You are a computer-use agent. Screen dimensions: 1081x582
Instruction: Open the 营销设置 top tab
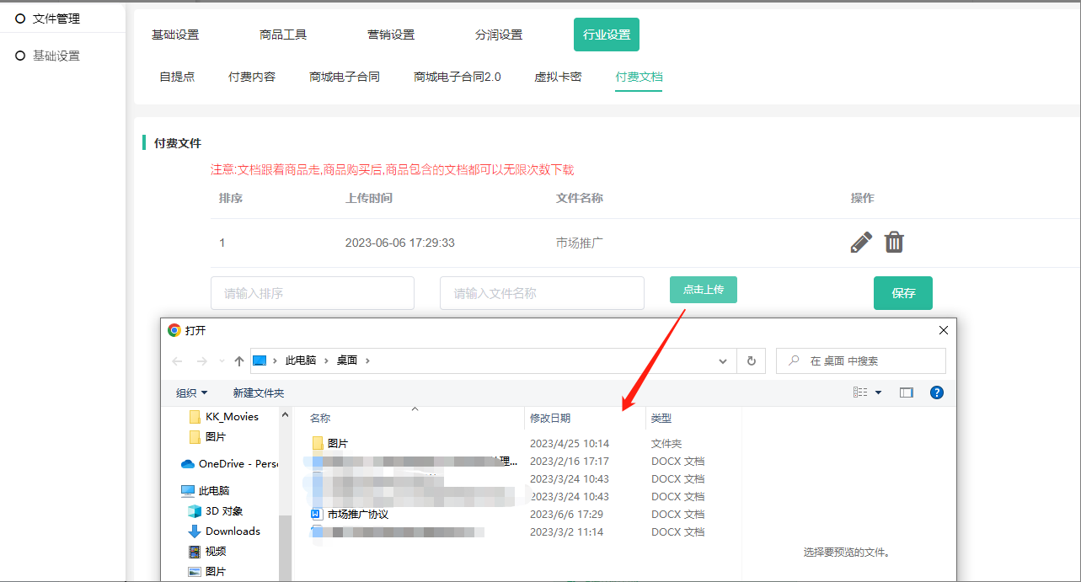[391, 35]
